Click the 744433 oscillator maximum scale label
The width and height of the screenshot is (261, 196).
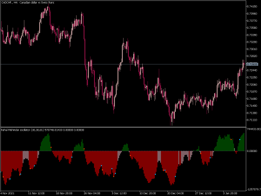pos(254,129)
